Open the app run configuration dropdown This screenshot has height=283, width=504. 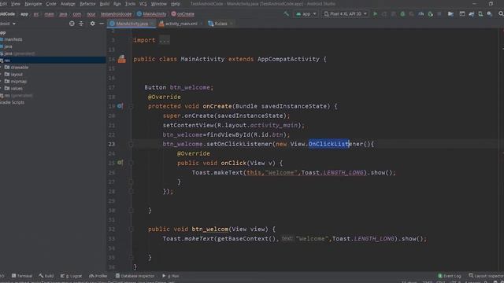[306, 14]
